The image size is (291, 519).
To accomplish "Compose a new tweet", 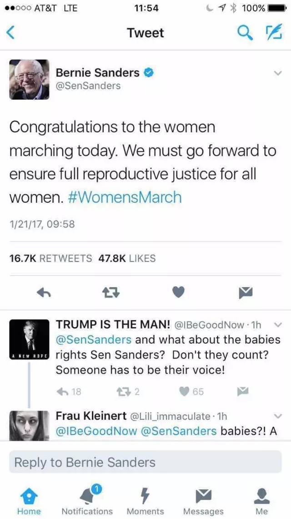I will pyautogui.click(x=273, y=32).
